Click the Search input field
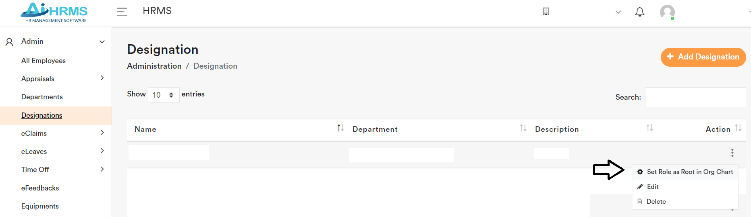Image resolution: width=751 pixels, height=217 pixels. (695, 97)
